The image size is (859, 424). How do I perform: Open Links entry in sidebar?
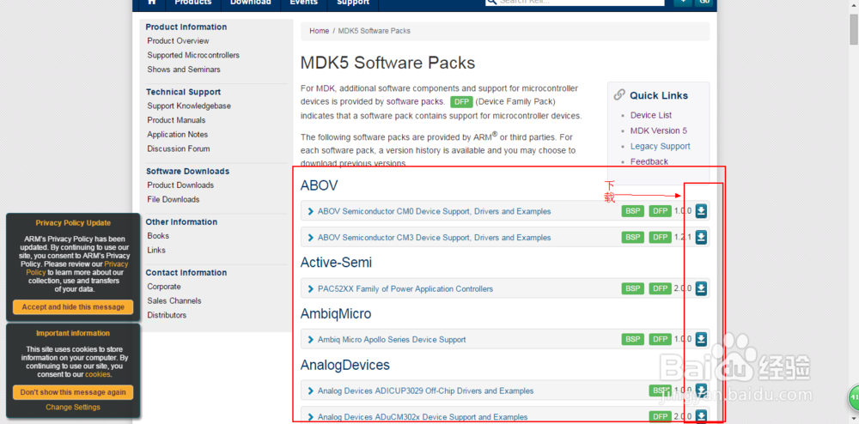(156, 250)
